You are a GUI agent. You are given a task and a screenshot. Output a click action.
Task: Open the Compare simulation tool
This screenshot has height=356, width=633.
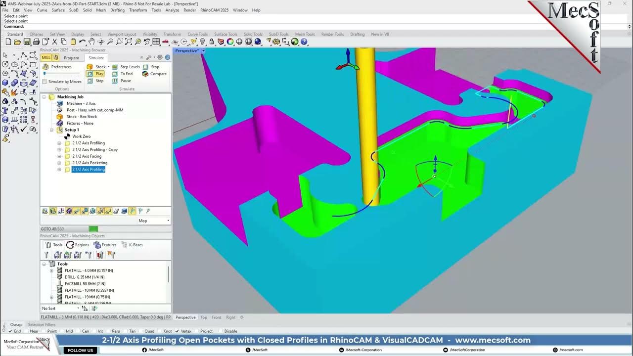[x=145, y=74]
